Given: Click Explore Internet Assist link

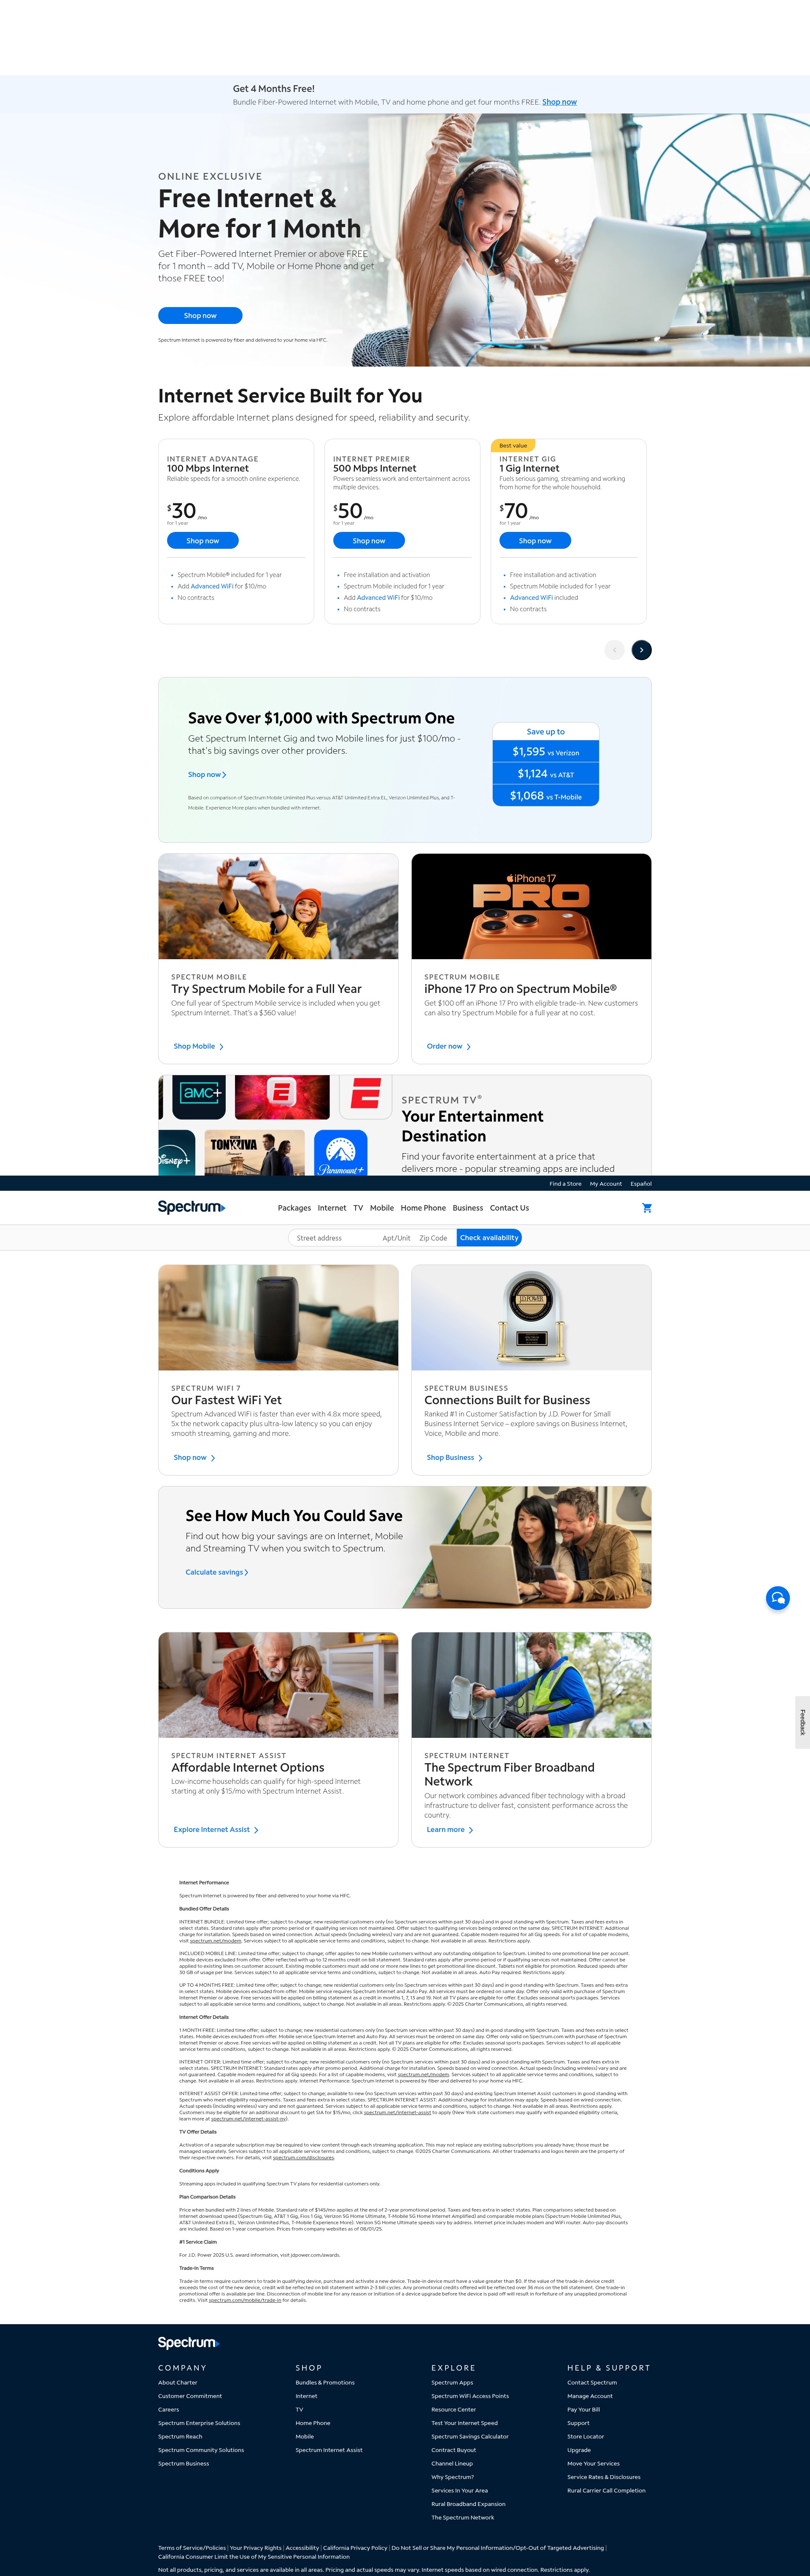Looking at the screenshot, I should (x=216, y=1830).
